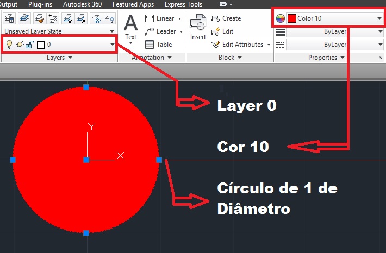Click the Insert block icon
The height and width of the screenshot is (253, 386).
pos(197,28)
